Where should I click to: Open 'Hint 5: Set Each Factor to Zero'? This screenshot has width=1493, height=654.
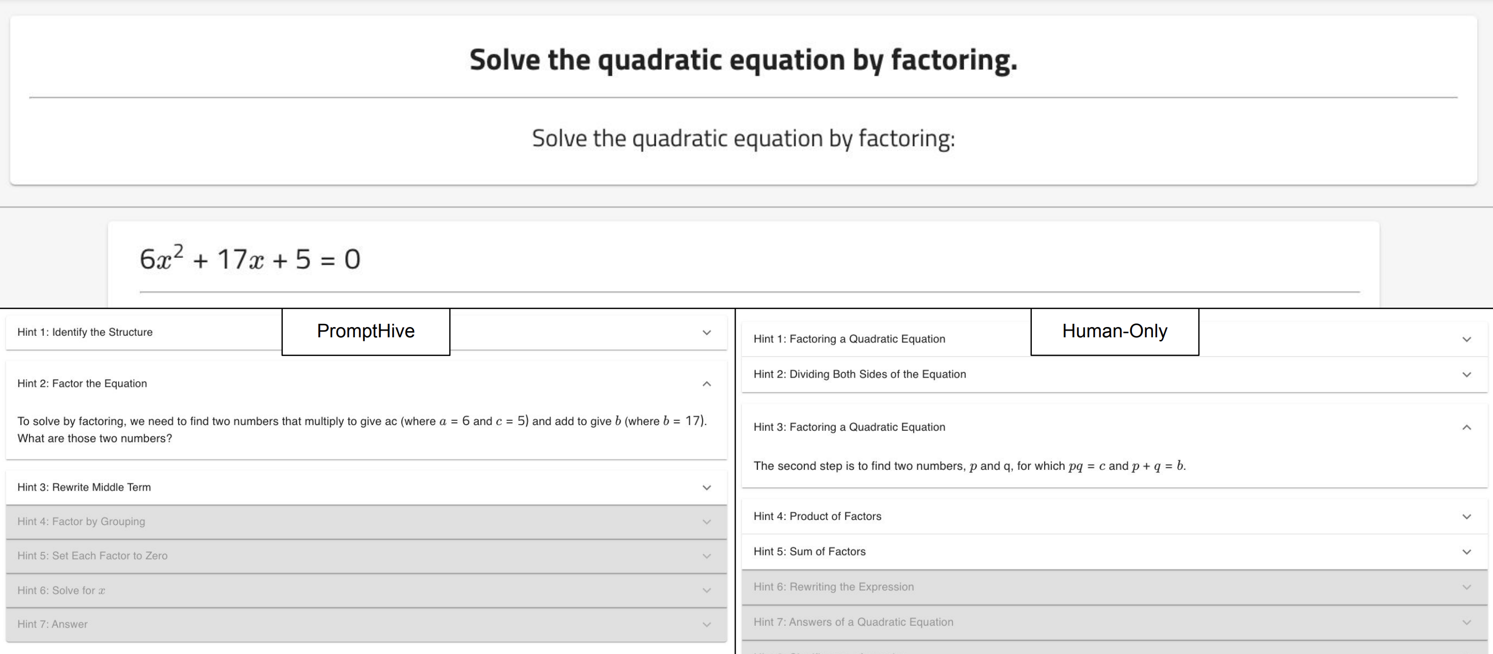pyautogui.click(x=93, y=555)
